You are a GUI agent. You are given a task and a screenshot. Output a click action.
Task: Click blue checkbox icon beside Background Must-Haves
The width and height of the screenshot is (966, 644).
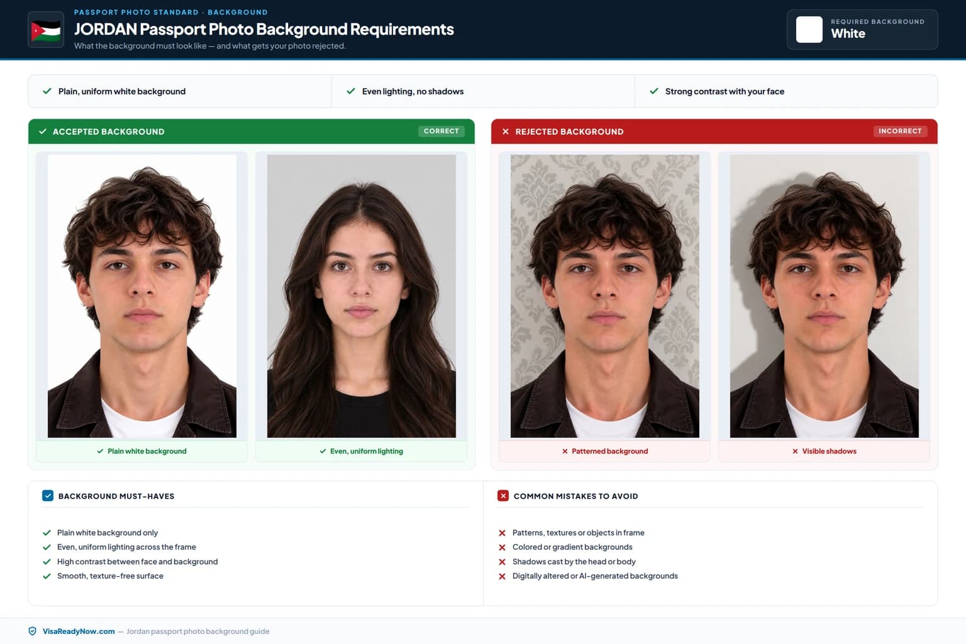(x=48, y=496)
